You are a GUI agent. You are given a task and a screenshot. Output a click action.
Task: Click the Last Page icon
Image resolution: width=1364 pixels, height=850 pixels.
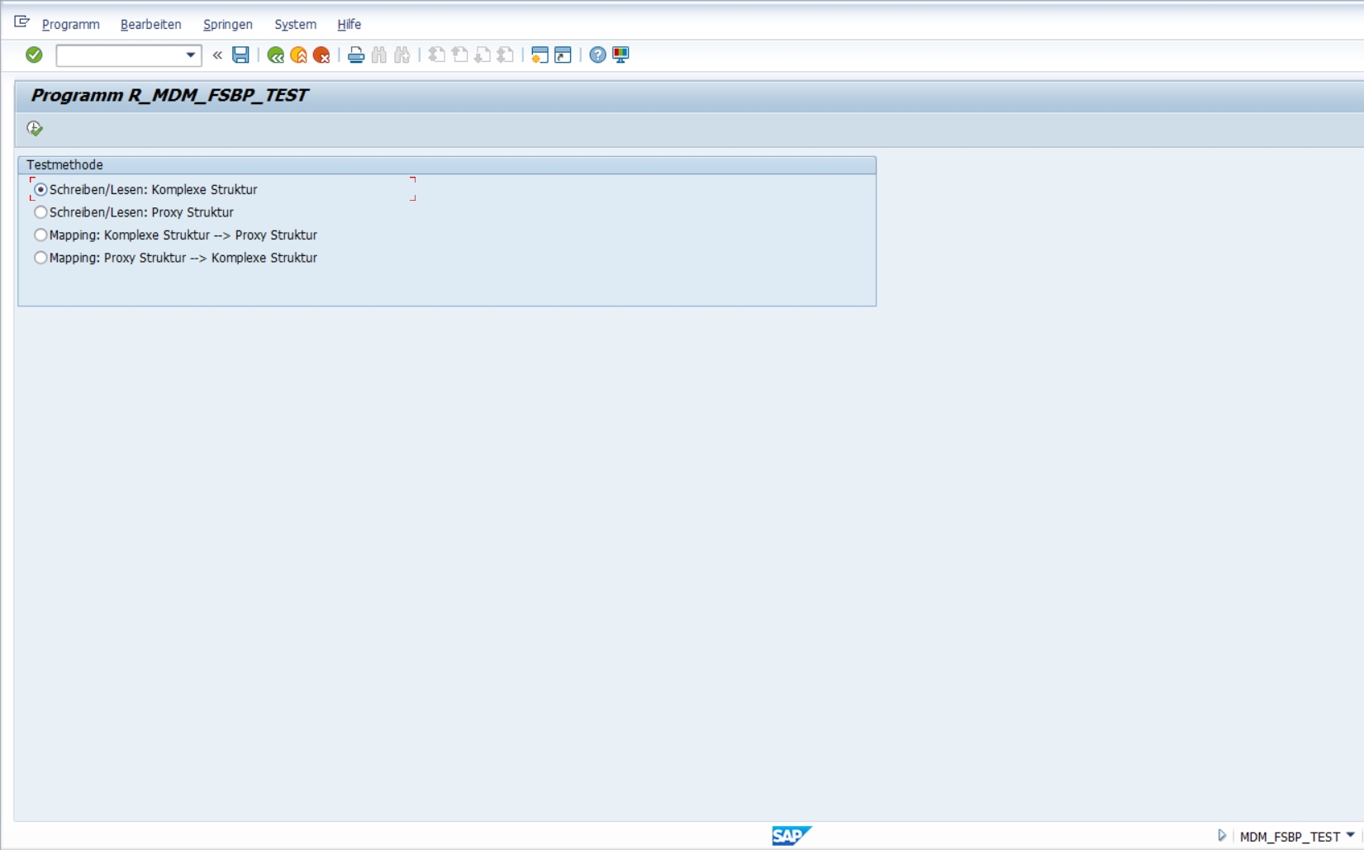[x=506, y=55]
